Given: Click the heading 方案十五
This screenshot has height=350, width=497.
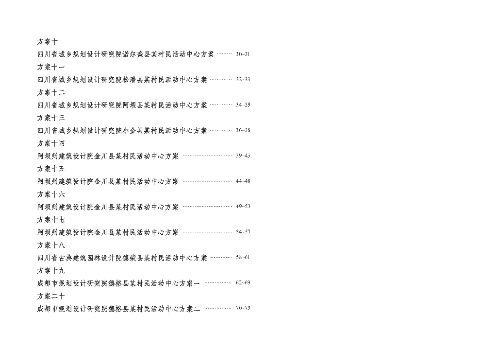Looking at the screenshot, I should point(51,169).
